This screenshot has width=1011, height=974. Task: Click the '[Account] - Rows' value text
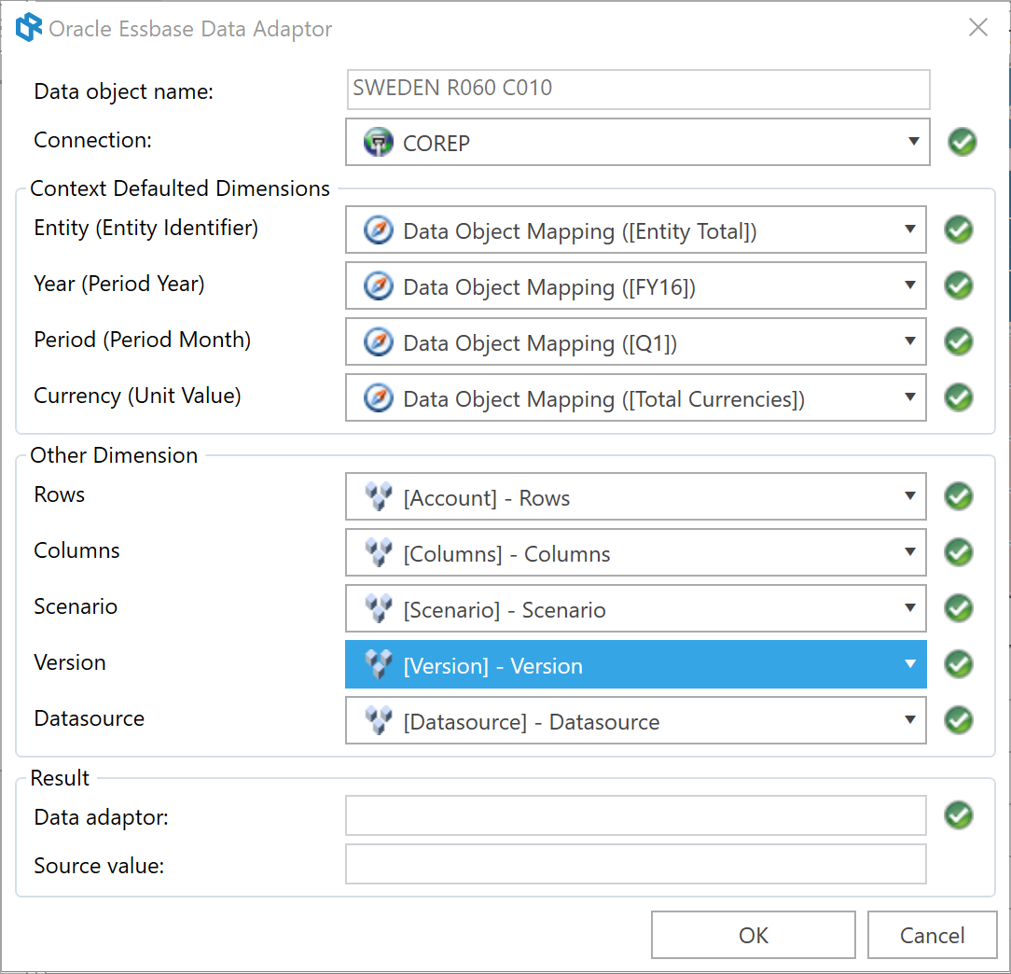click(487, 498)
